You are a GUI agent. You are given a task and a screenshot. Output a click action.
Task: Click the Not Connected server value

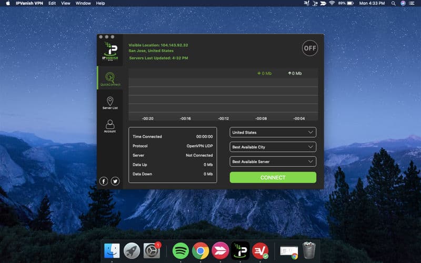199,155
